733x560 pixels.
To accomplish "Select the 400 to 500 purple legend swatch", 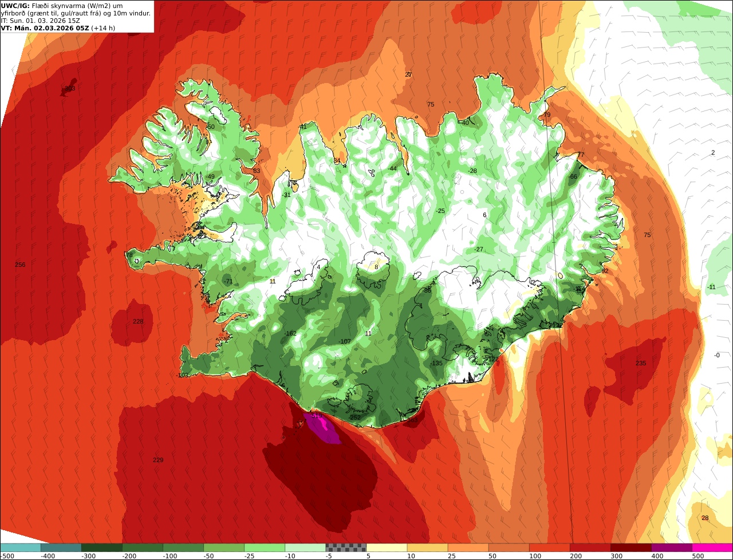I will (671, 547).
